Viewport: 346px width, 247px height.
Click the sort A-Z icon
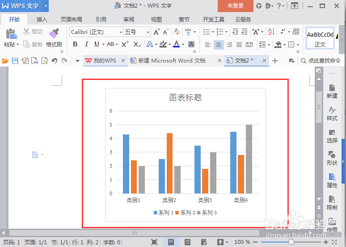[271, 32]
